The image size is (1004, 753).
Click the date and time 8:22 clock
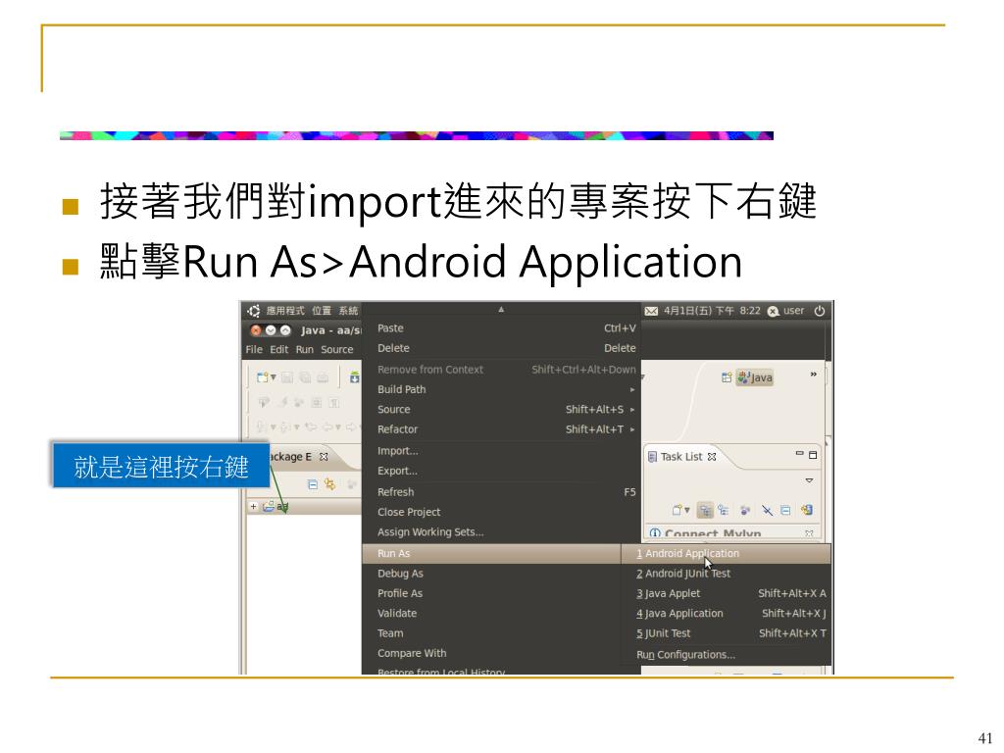(712, 311)
